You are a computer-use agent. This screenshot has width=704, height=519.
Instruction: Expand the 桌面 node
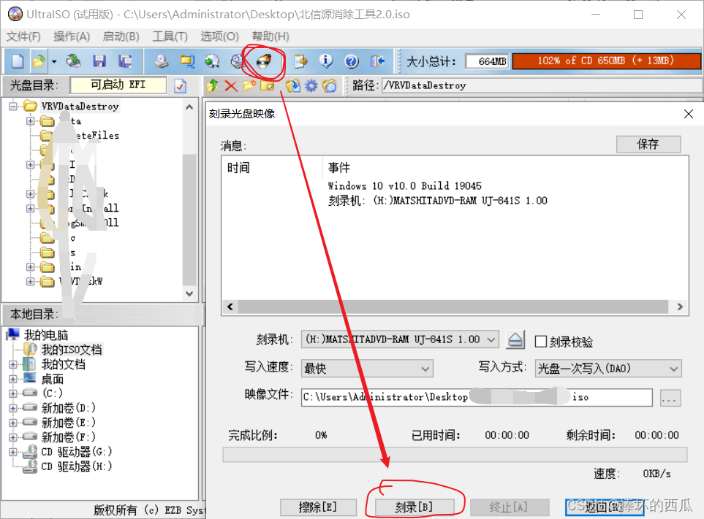point(13,379)
